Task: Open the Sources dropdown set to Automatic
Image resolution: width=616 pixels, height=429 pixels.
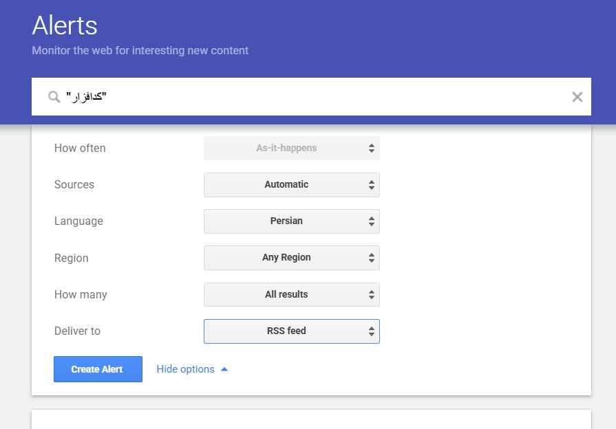Action: point(292,184)
